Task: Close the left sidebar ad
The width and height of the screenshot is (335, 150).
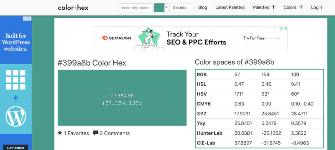Action: point(29,19)
